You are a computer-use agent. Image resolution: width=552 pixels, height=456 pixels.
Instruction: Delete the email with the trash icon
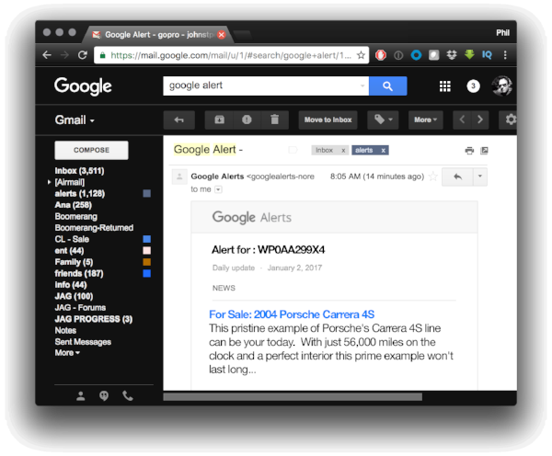click(x=274, y=120)
